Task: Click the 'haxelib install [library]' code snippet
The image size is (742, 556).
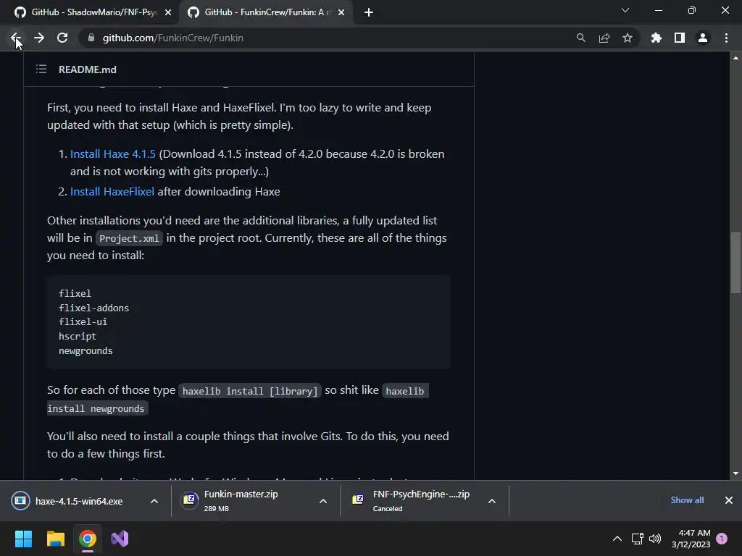Action: tap(250, 391)
